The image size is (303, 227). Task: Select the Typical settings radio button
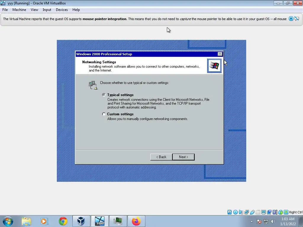point(104,95)
